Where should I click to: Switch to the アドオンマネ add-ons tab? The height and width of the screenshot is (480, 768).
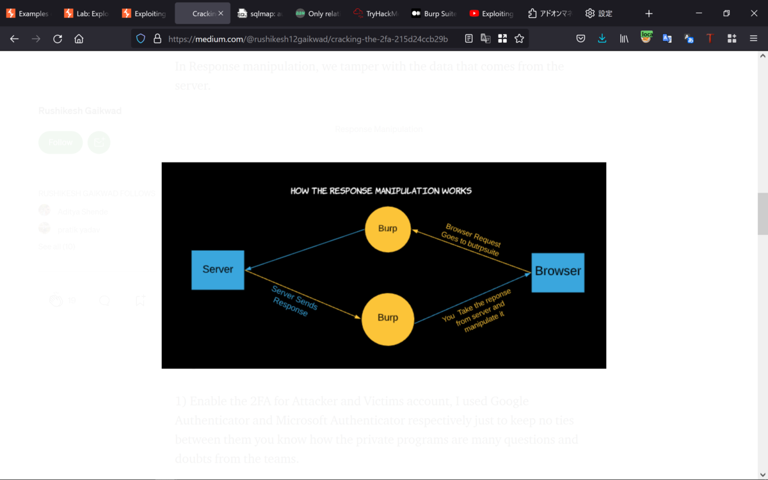[x=550, y=13]
